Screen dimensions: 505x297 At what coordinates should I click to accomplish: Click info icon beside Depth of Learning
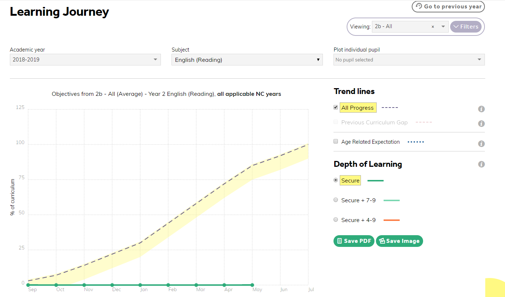[x=481, y=164]
